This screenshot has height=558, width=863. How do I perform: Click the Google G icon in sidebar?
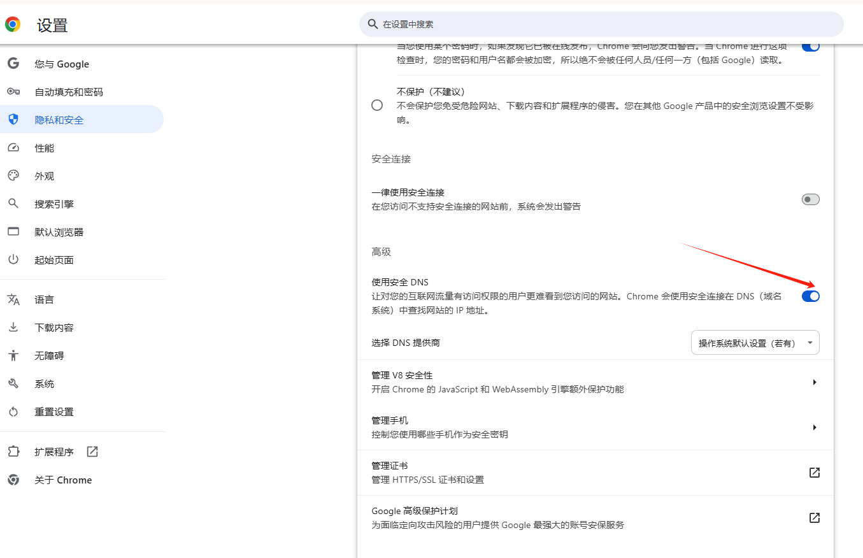tap(13, 64)
